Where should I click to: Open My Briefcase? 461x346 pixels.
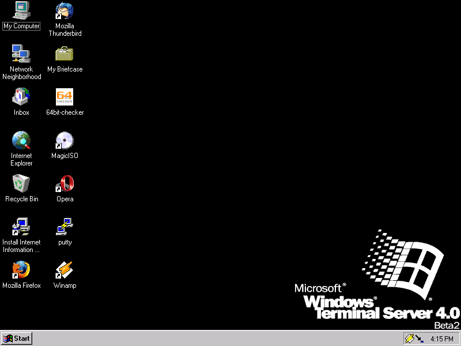coord(64,55)
